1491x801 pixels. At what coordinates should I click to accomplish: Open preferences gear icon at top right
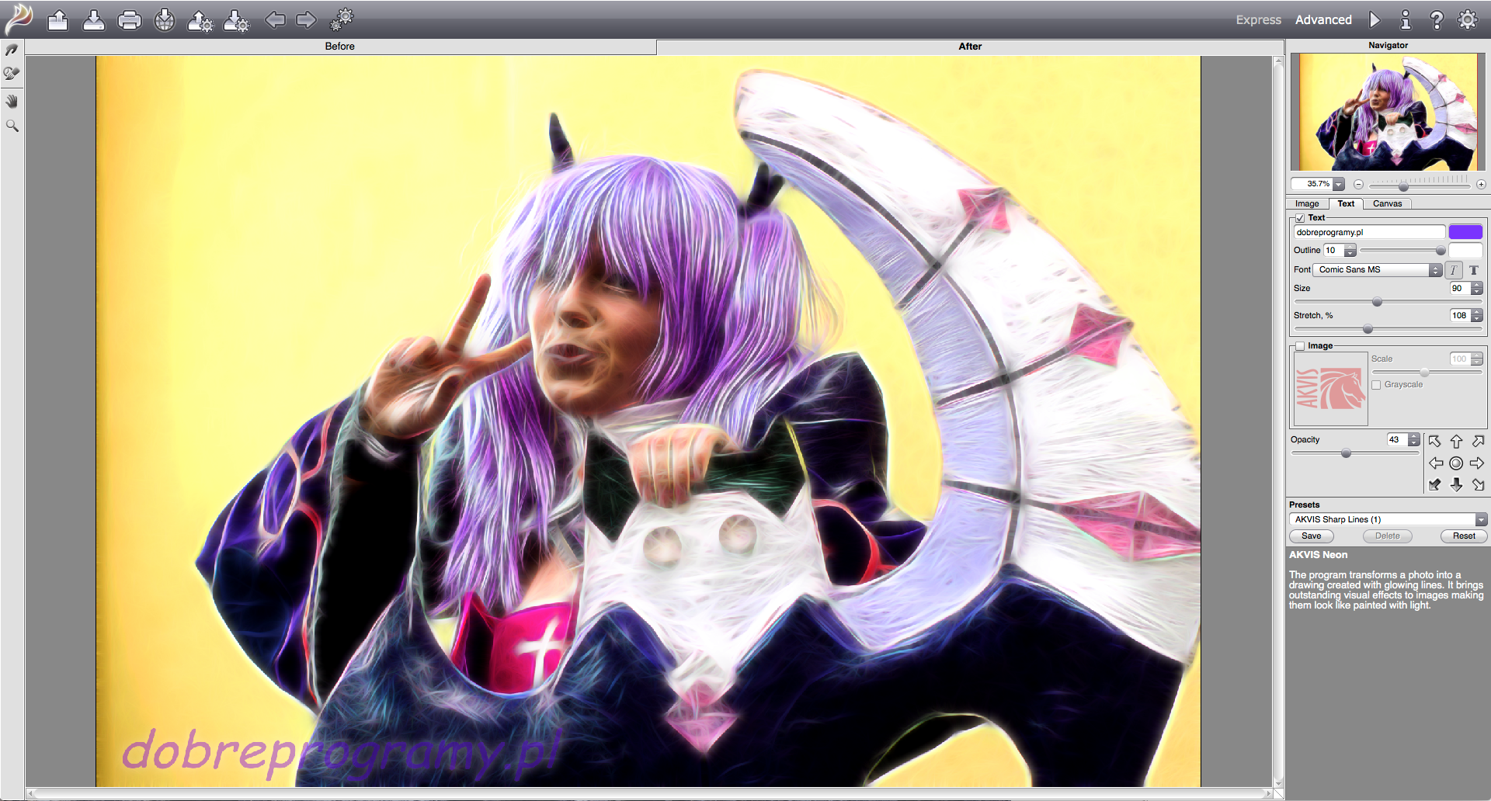point(1468,19)
